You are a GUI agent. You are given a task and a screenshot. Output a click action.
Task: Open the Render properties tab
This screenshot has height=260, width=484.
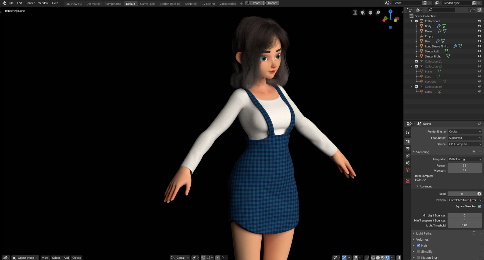coord(408,141)
